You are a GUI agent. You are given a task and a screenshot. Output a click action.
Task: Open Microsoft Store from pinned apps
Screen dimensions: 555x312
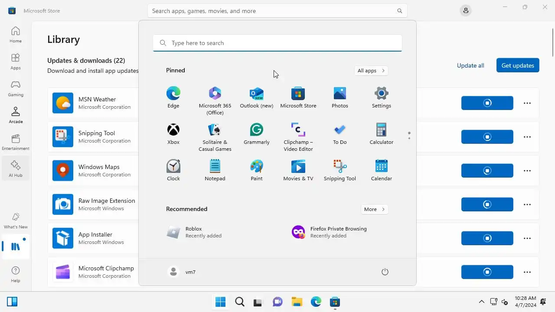tap(298, 97)
